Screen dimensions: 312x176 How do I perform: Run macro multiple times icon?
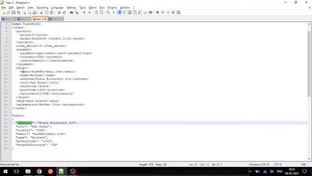coord(174,12)
